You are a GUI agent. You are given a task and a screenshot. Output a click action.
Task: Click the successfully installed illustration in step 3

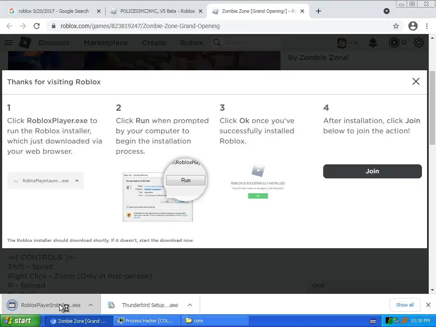(x=258, y=181)
